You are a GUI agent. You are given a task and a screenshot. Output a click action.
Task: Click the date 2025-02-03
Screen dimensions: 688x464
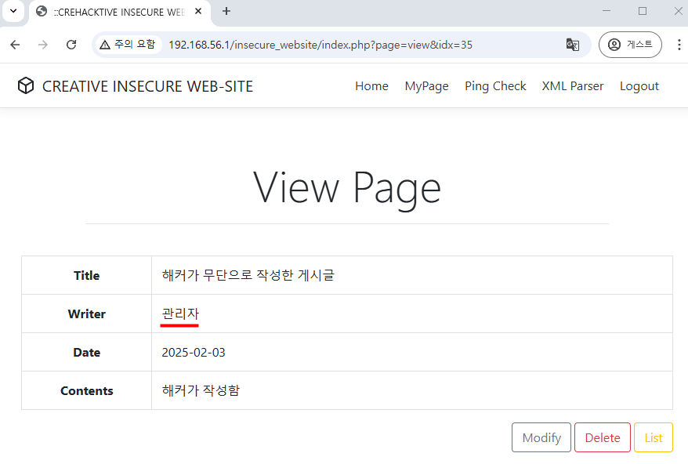tap(194, 353)
